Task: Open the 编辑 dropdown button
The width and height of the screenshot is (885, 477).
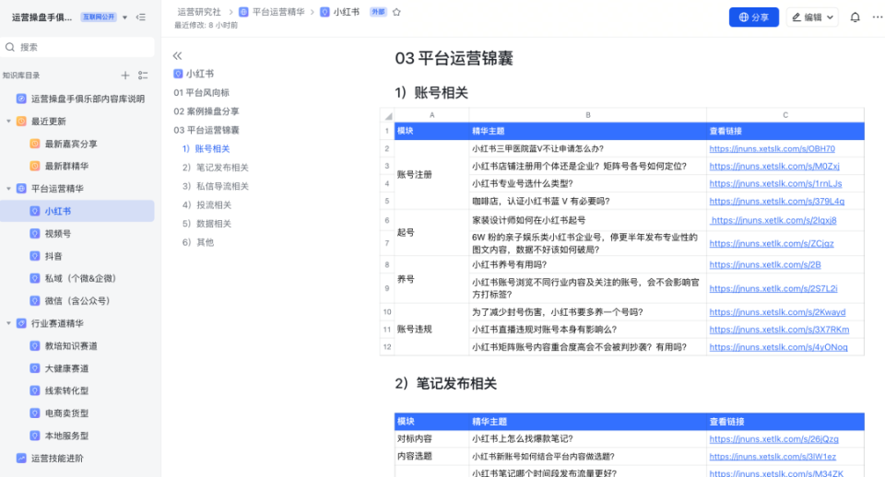Action: coord(812,17)
